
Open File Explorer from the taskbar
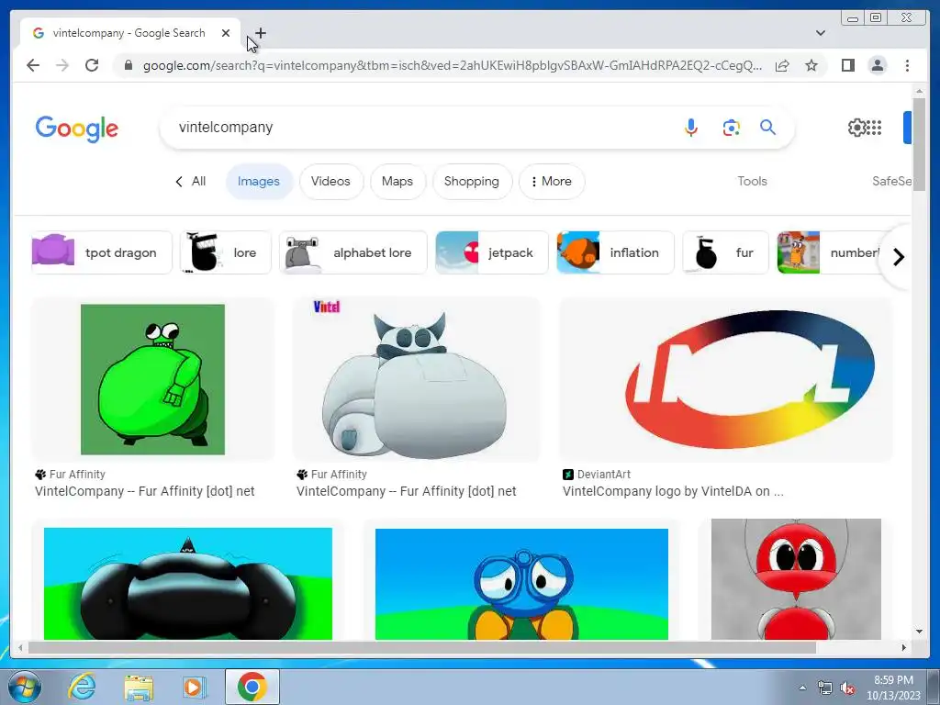[139, 687]
